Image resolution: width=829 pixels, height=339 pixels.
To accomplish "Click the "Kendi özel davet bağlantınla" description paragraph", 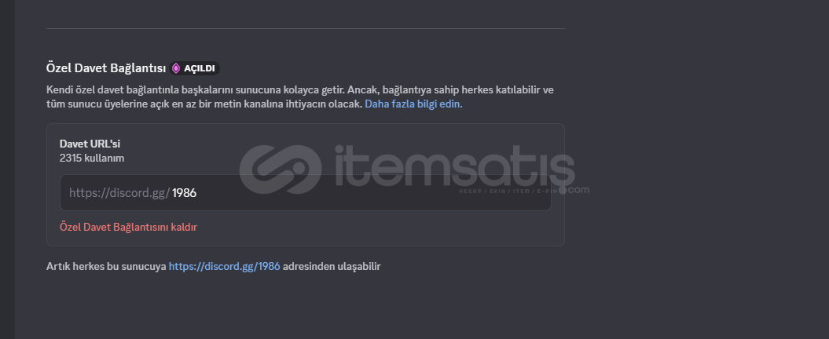I will click(300, 97).
